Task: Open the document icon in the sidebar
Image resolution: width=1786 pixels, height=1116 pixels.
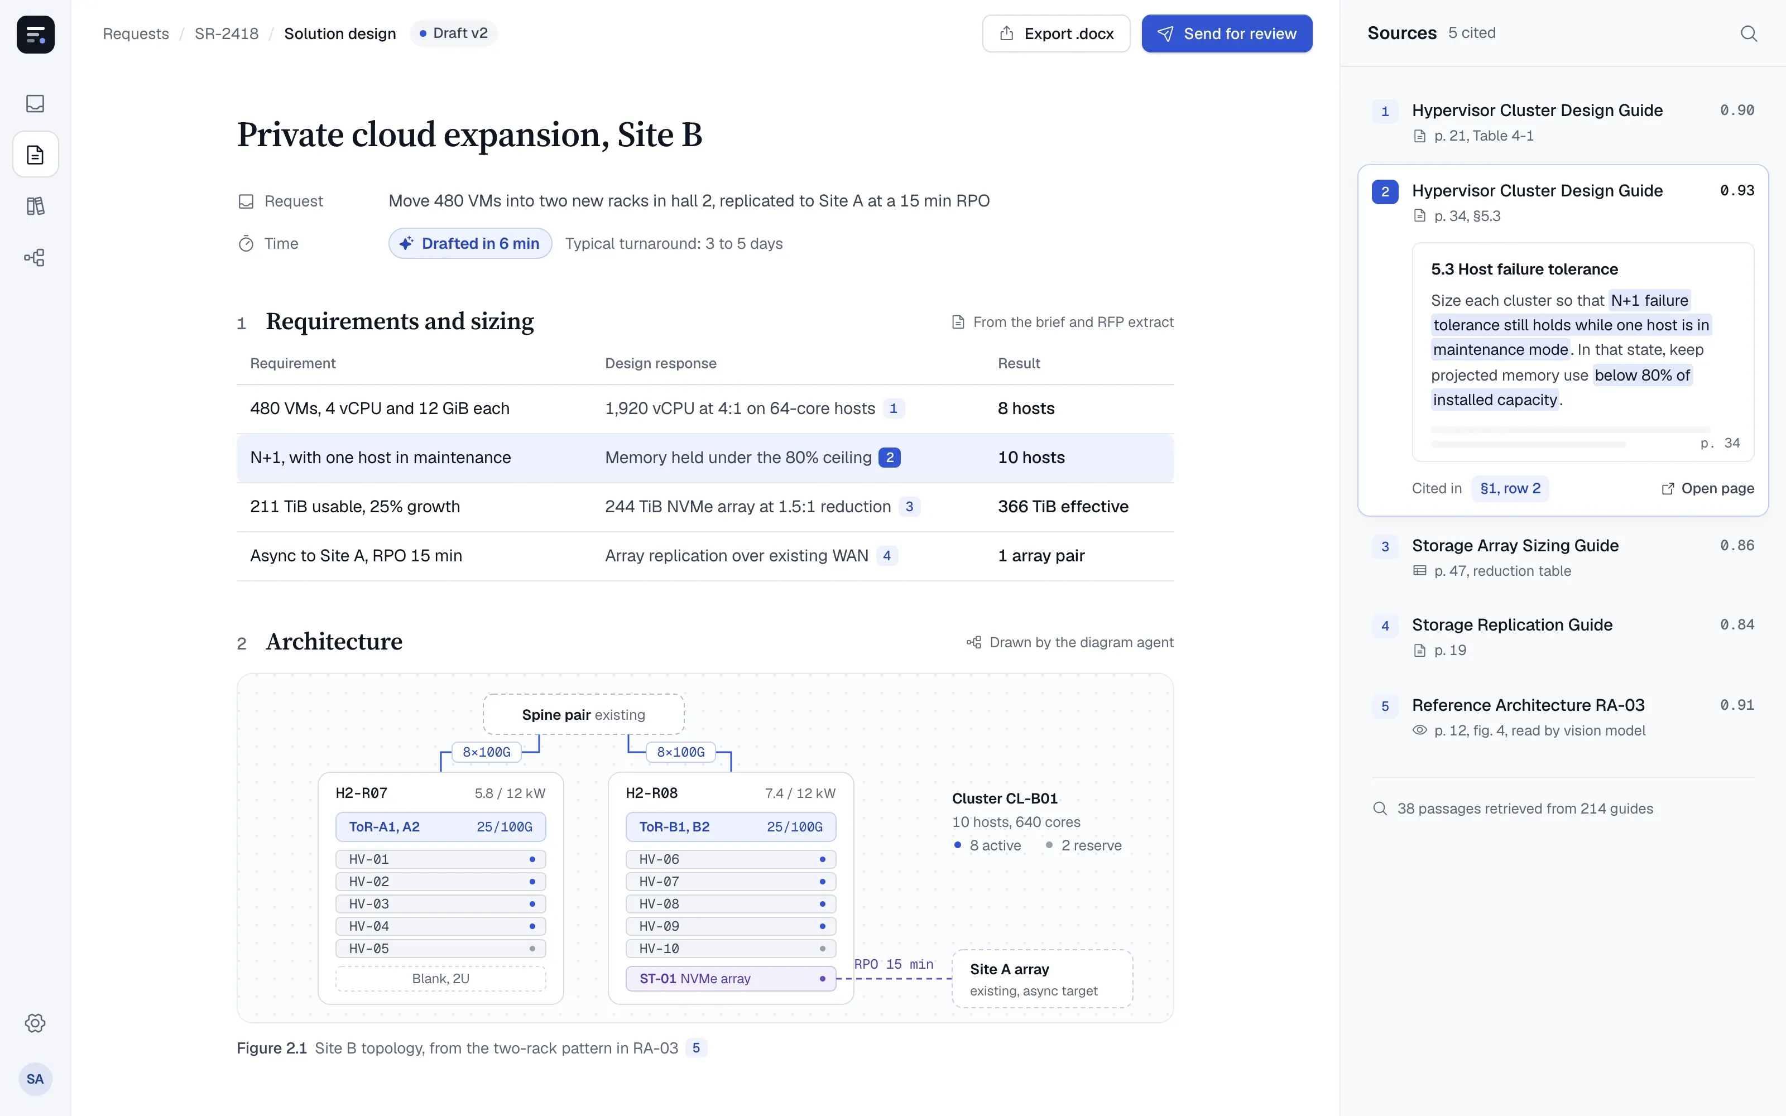Action: [35, 154]
